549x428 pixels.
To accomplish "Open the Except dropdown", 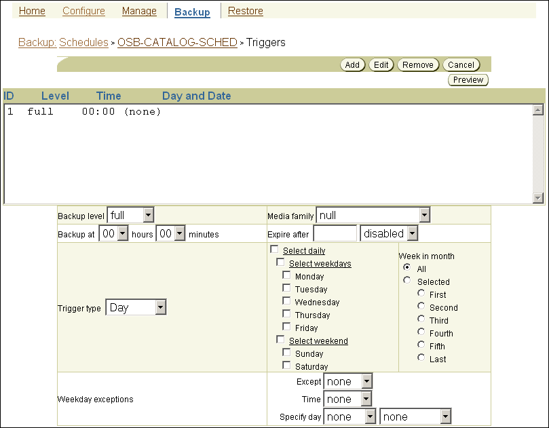I will coord(347,381).
